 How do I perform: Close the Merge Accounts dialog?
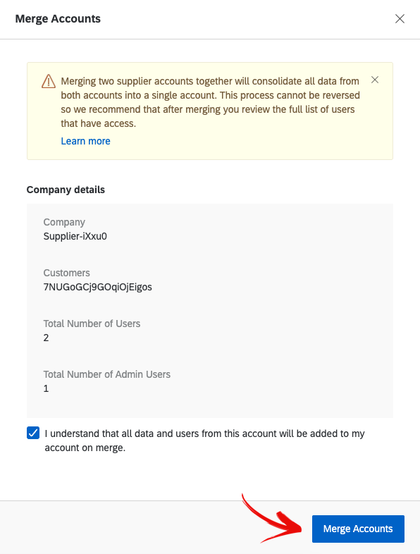400,19
